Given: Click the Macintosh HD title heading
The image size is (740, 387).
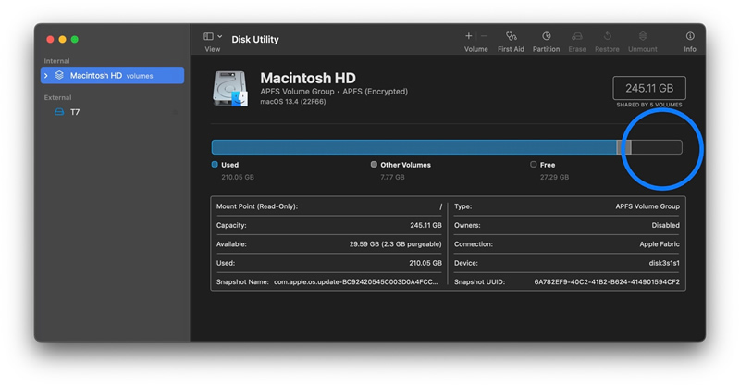Looking at the screenshot, I should point(308,78).
